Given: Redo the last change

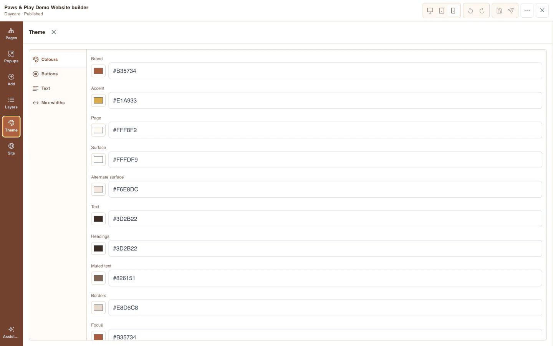Looking at the screenshot, I should (x=482, y=11).
